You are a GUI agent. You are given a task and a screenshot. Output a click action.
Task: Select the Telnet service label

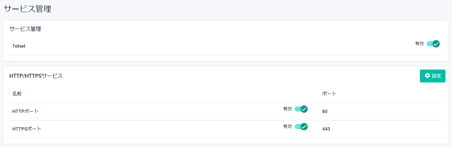coord(19,46)
